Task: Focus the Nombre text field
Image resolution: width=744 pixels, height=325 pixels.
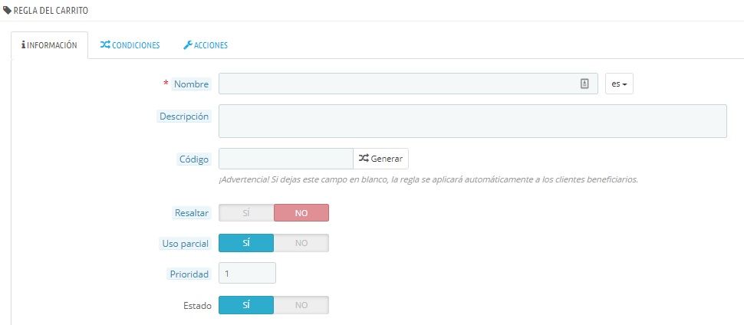Action: tap(408, 84)
